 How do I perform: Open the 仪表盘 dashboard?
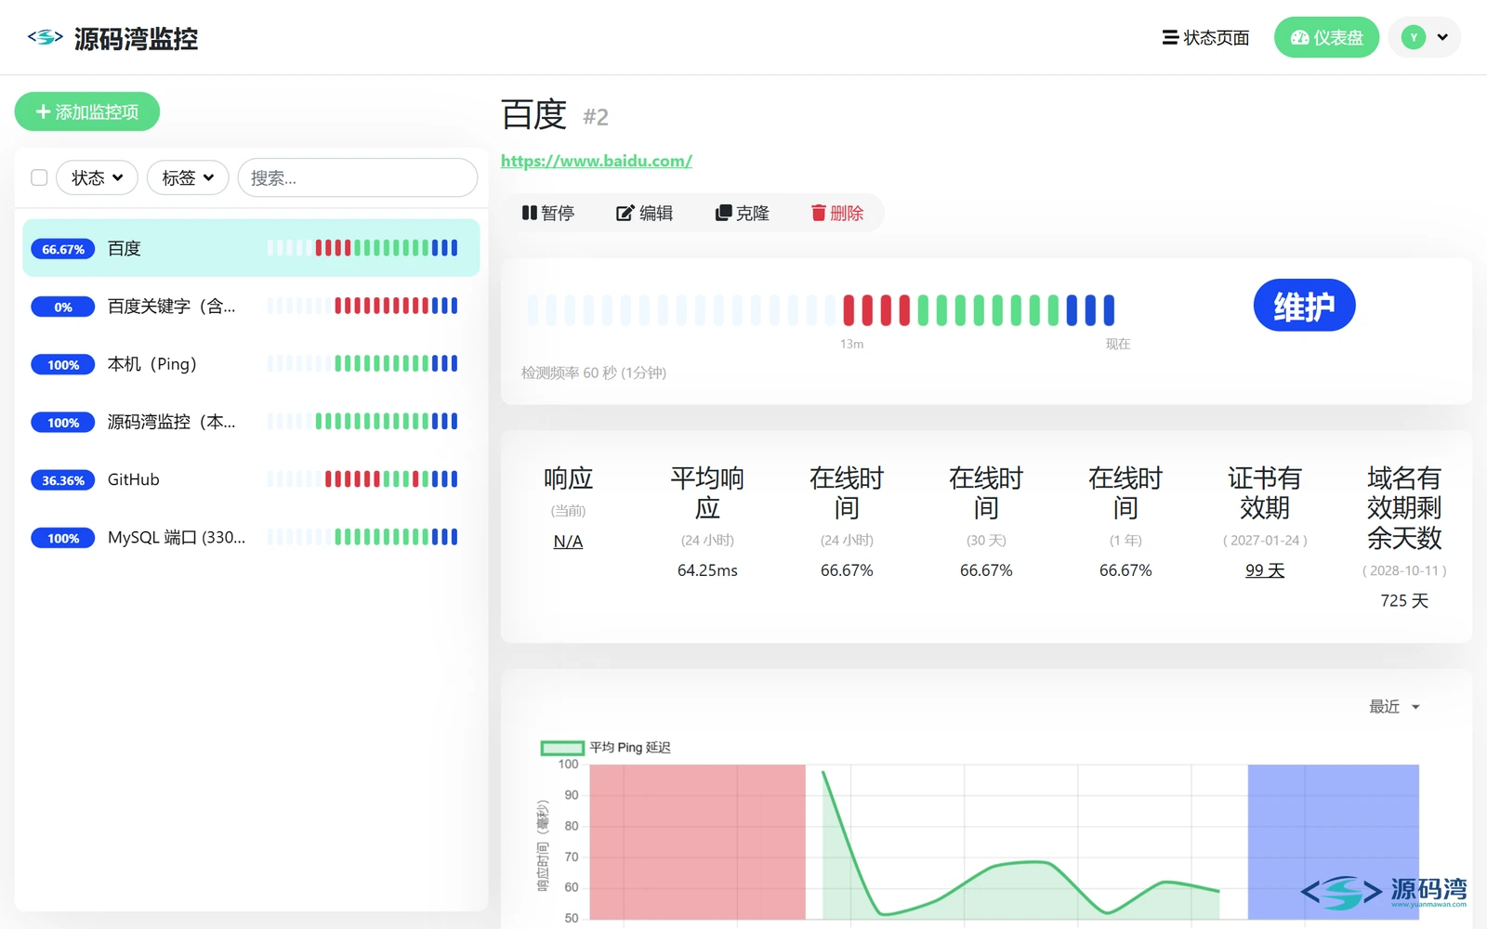1326,38
